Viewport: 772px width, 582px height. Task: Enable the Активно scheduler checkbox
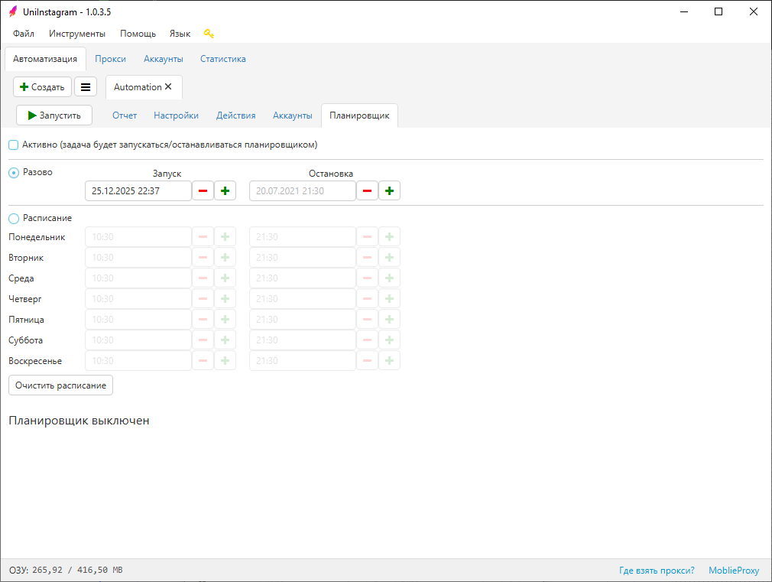coord(14,145)
